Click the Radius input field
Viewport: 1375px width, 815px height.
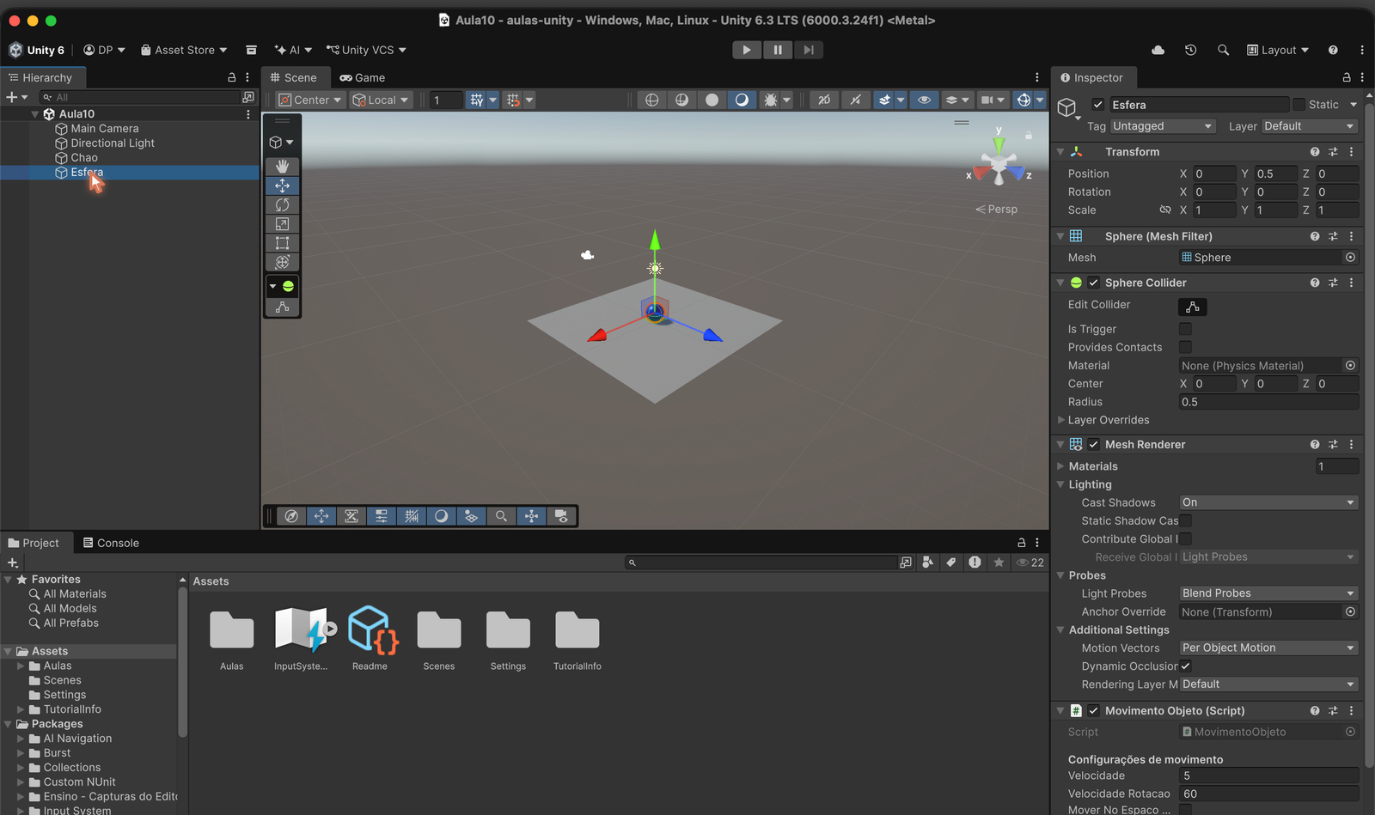(1268, 402)
